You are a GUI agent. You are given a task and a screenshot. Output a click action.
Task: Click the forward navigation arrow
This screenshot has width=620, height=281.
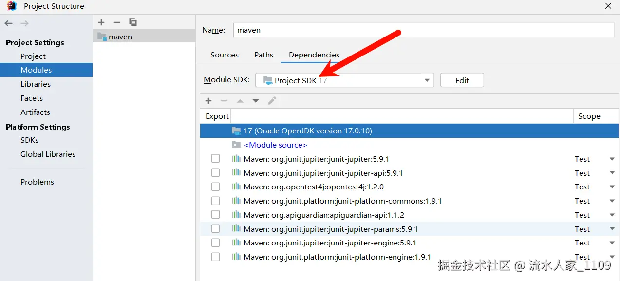[x=24, y=23]
